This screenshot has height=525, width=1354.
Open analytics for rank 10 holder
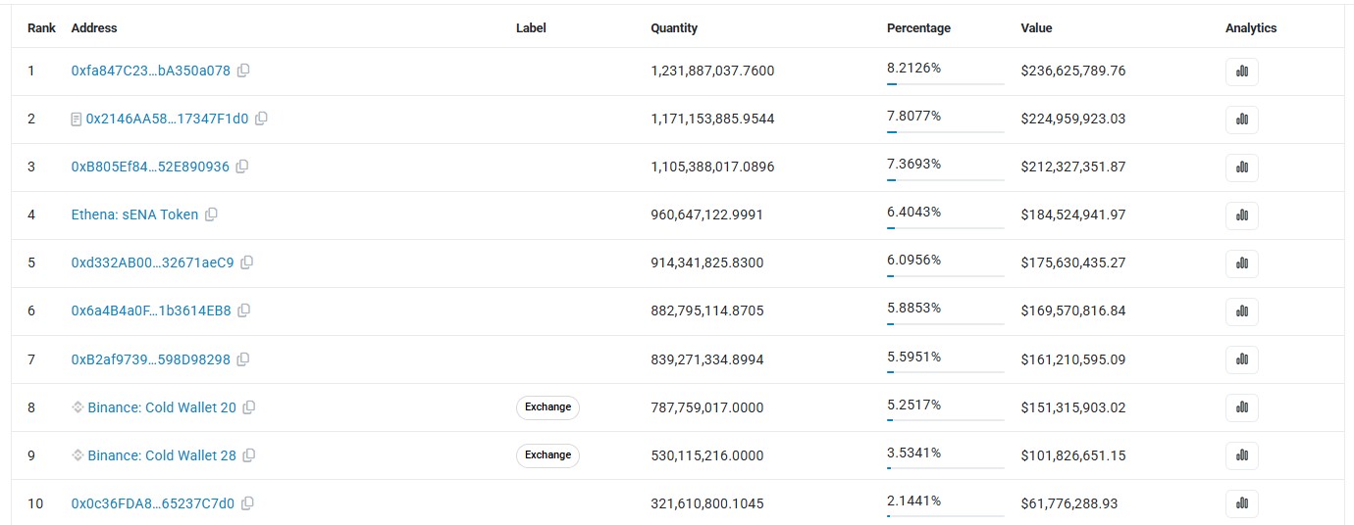click(x=1241, y=503)
